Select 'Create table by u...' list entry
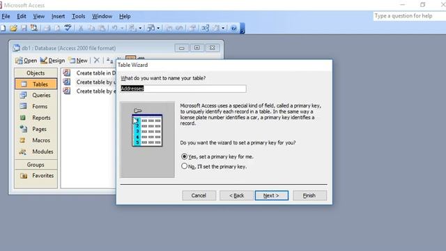 [x=89, y=82]
